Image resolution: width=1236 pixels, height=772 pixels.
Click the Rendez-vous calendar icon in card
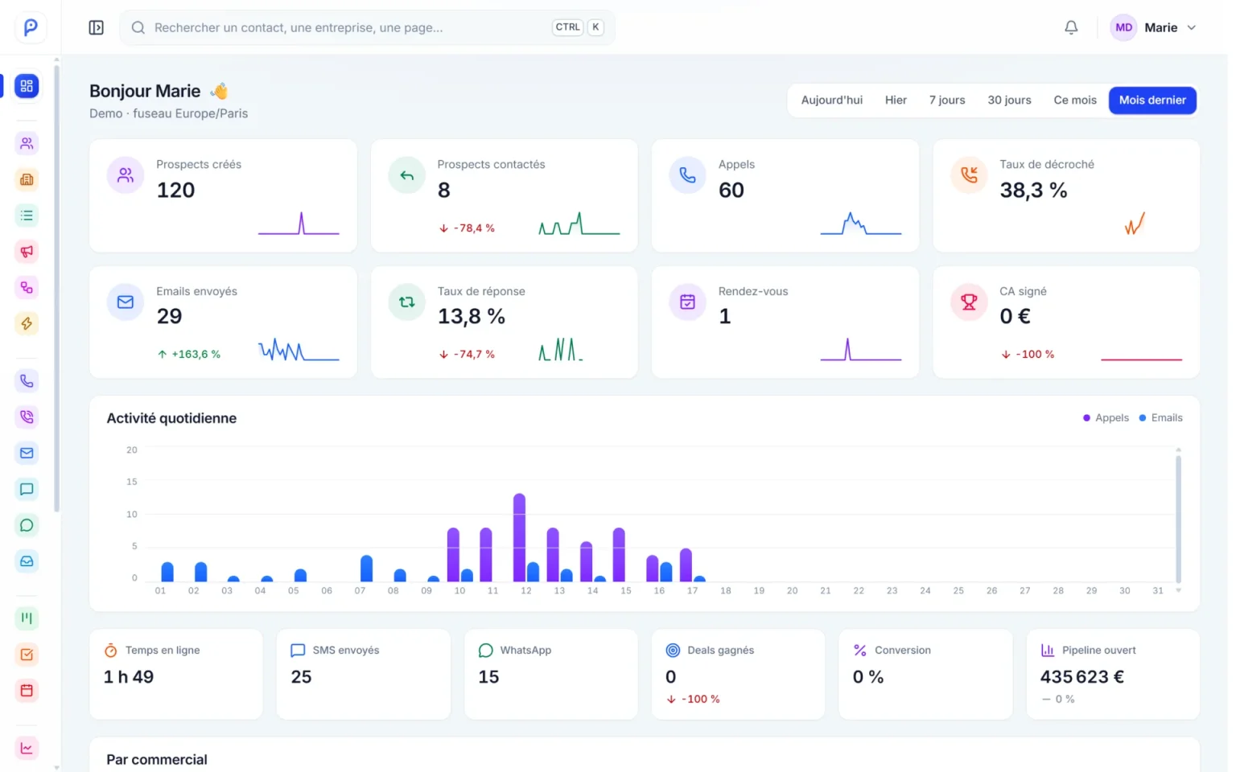(x=688, y=302)
